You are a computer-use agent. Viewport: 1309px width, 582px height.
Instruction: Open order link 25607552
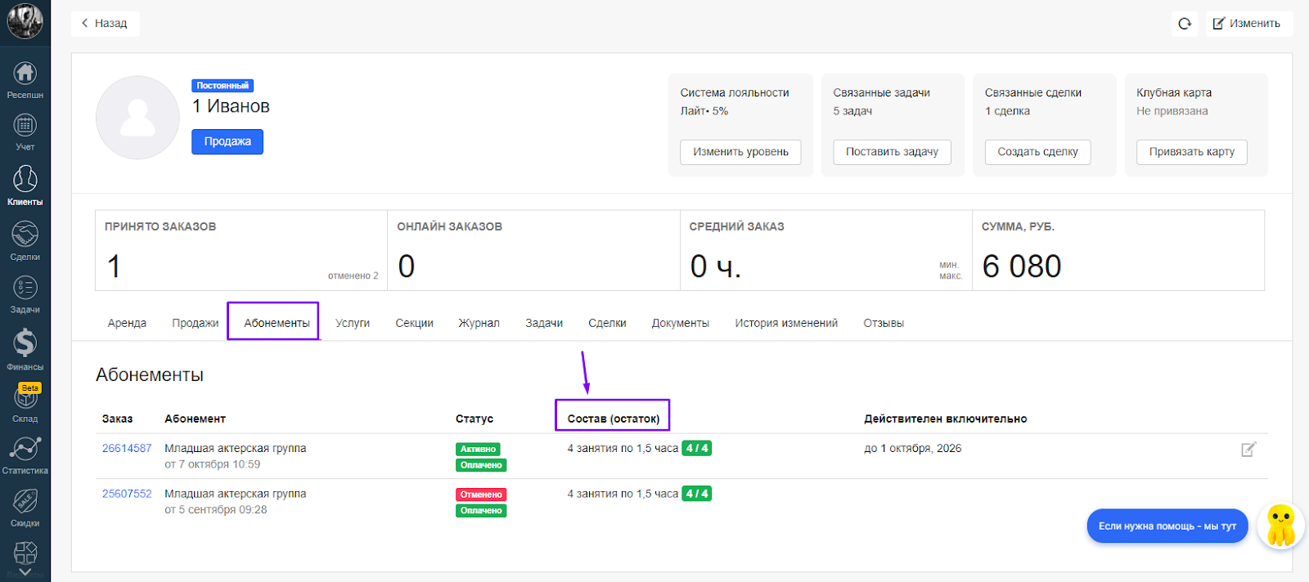click(127, 494)
